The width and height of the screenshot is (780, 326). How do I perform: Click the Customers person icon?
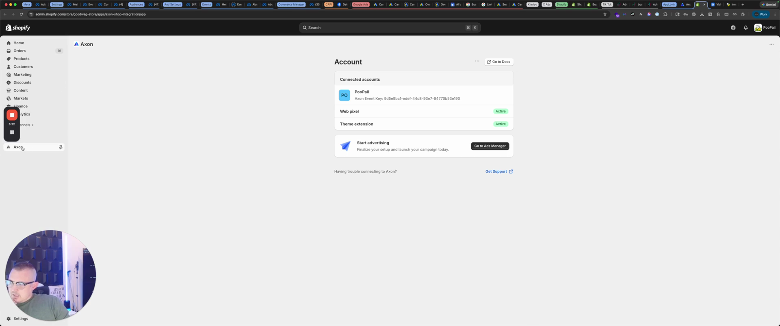[x=9, y=66]
